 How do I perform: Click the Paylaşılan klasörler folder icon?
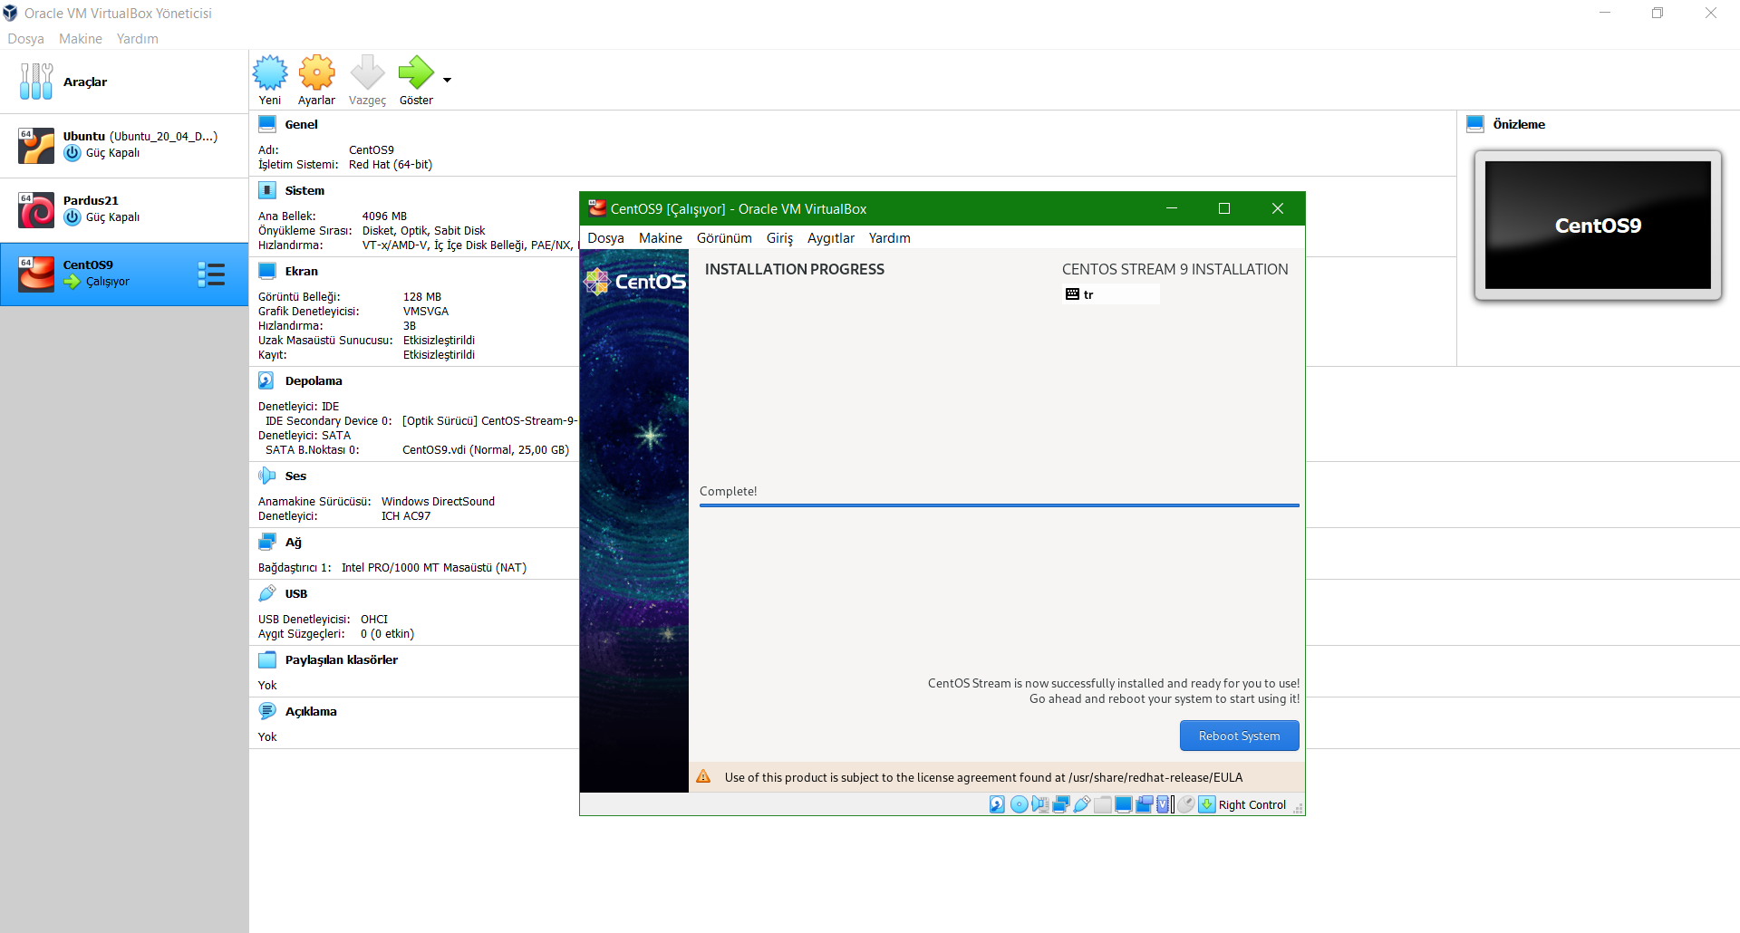(x=267, y=659)
